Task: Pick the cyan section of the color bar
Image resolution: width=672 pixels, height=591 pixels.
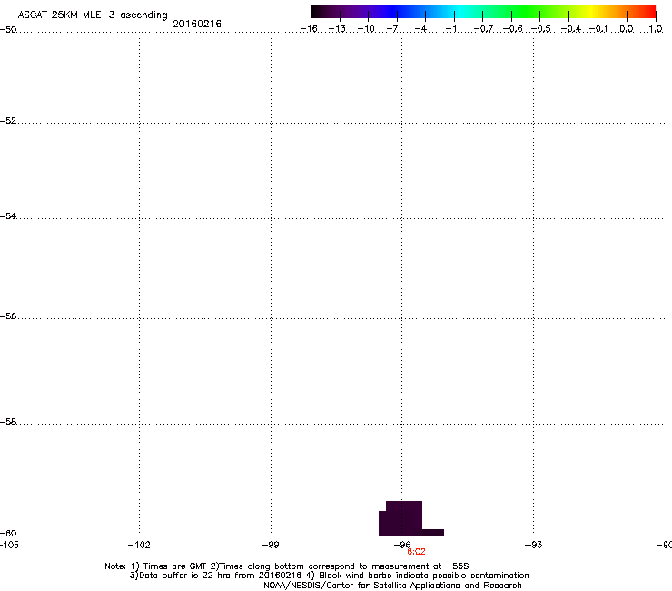Action: [460, 12]
